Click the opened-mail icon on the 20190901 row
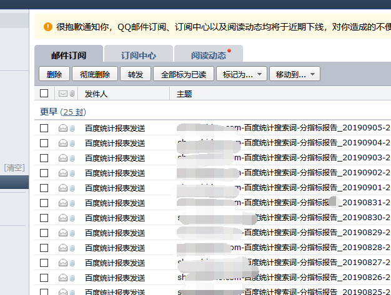This screenshot has height=295, width=391. point(63,188)
